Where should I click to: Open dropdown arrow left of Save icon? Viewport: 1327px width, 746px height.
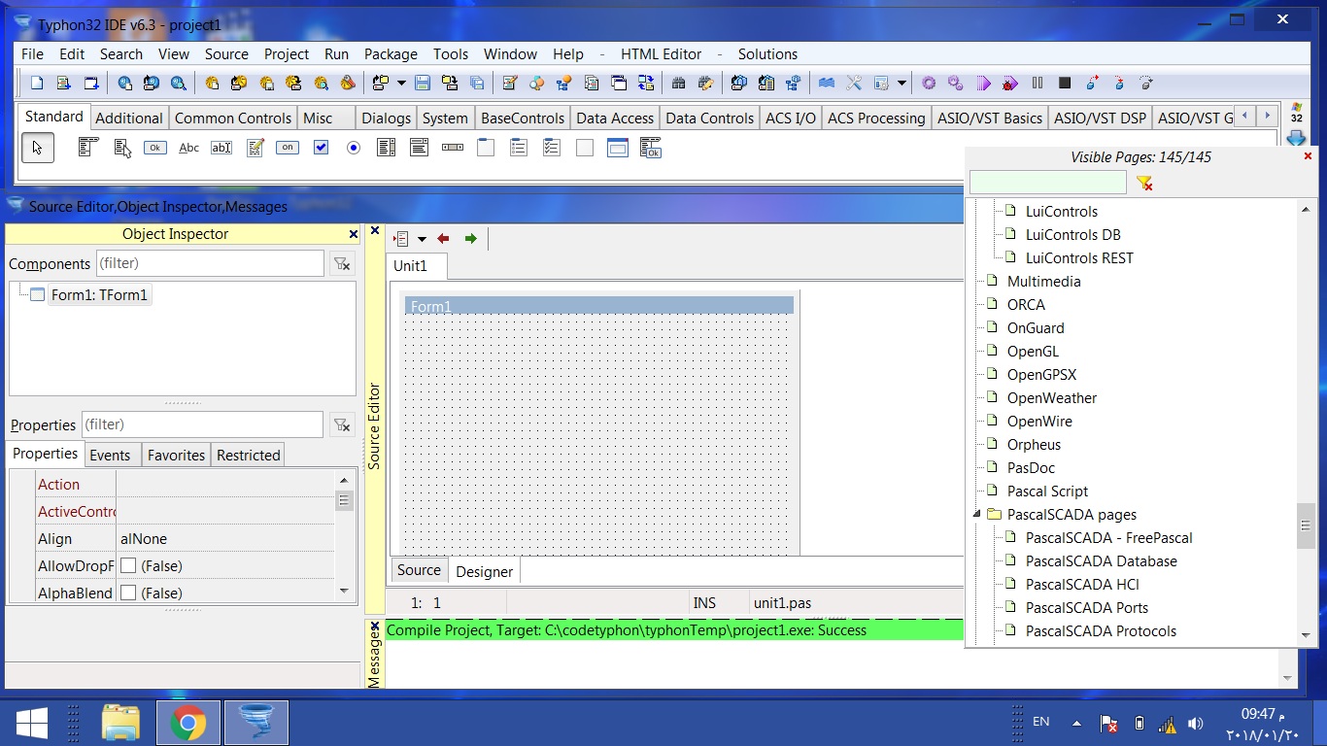(401, 84)
